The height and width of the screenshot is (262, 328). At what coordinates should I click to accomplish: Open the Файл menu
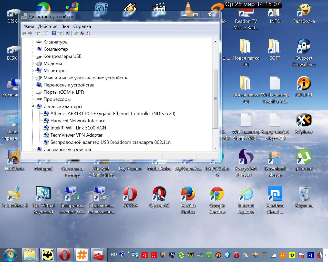point(29,26)
